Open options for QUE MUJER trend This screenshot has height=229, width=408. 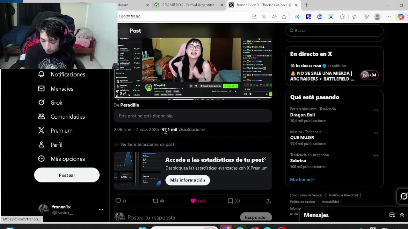376,133
